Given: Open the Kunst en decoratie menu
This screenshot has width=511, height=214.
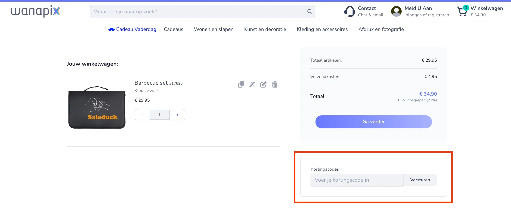Looking at the screenshot, I should tap(265, 29).
